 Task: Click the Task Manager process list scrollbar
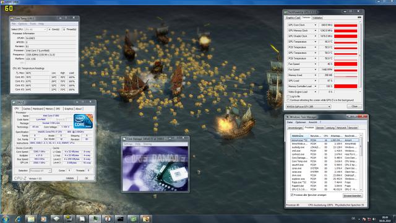tap(361, 163)
